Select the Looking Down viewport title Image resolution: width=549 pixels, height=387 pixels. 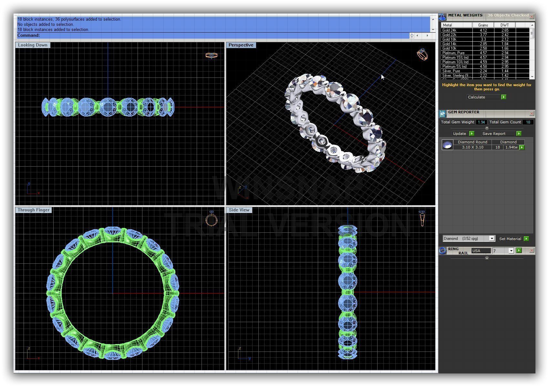[x=33, y=45]
